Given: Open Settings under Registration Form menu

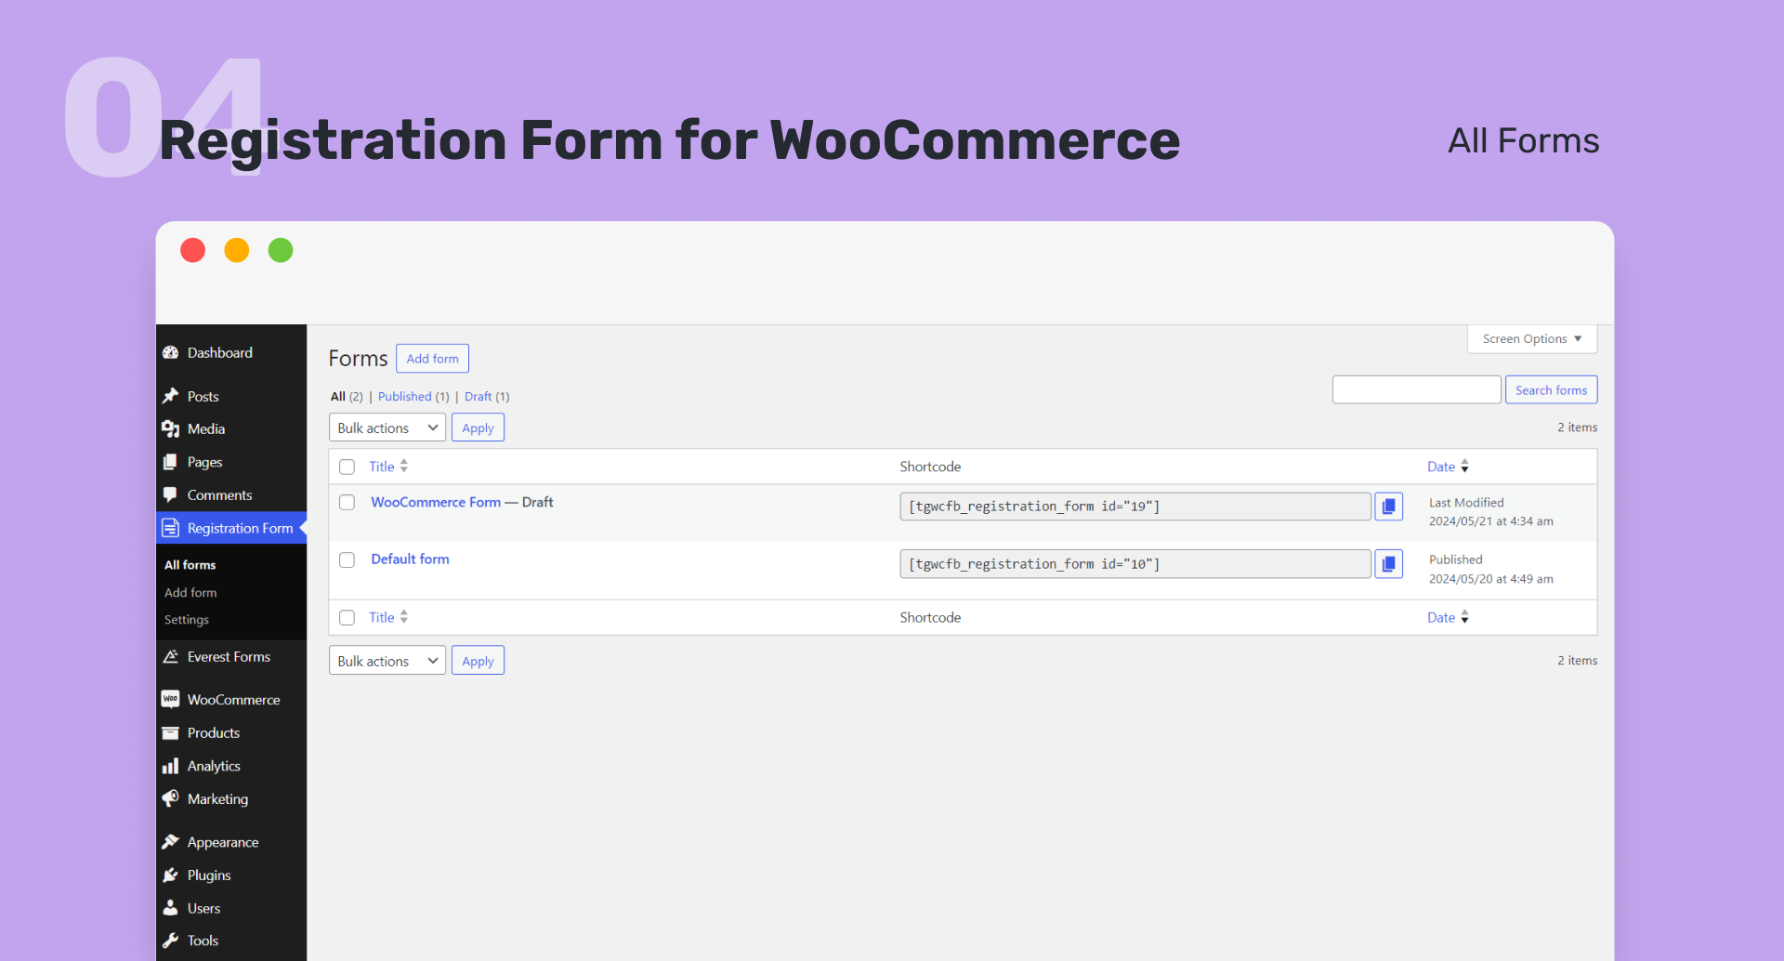Looking at the screenshot, I should click(187, 620).
